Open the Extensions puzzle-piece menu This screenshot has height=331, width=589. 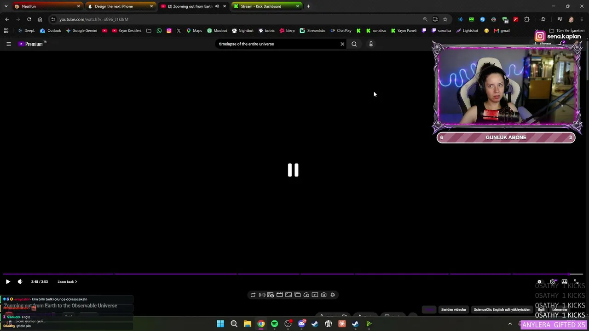pyautogui.click(x=527, y=19)
